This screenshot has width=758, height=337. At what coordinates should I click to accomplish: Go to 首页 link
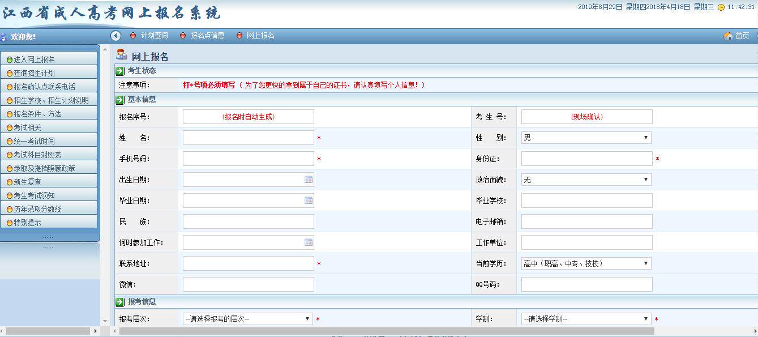742,36
